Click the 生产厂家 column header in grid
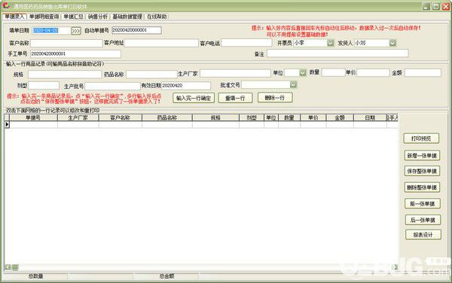This screenshot has width=452, height=283. click(78, 117)
